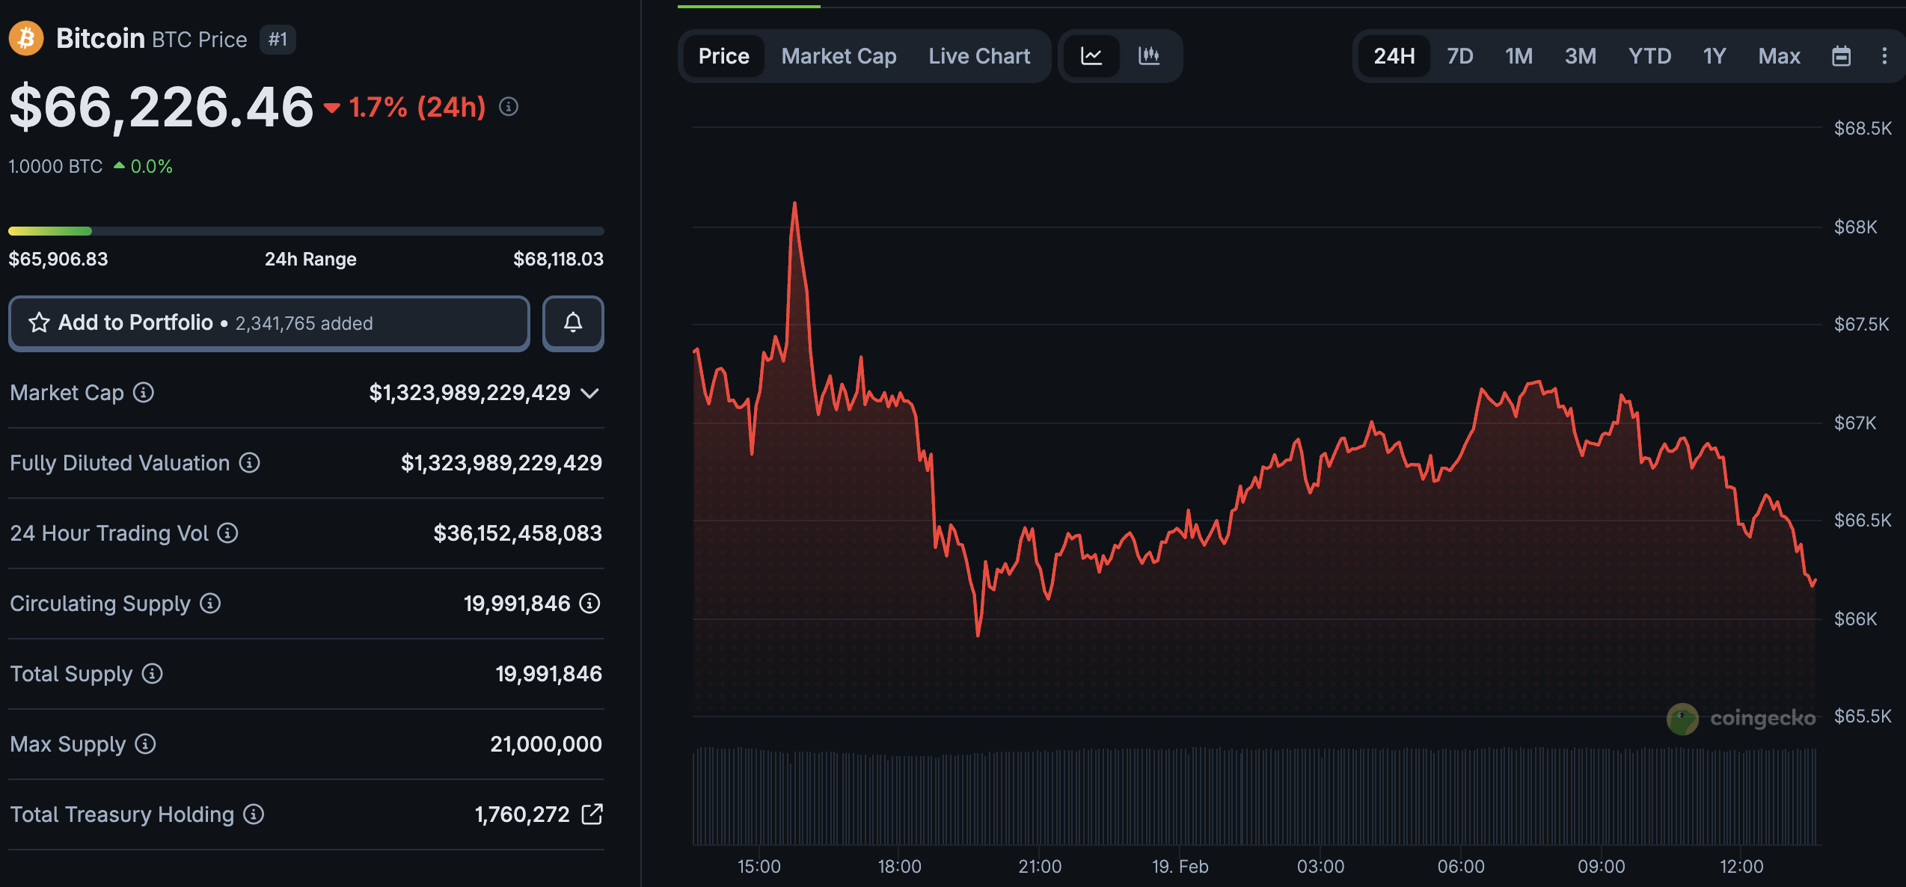1906x887 pixels.
Task: Open Market Cap info tooltip icon
Action: [x=144, y=392]
